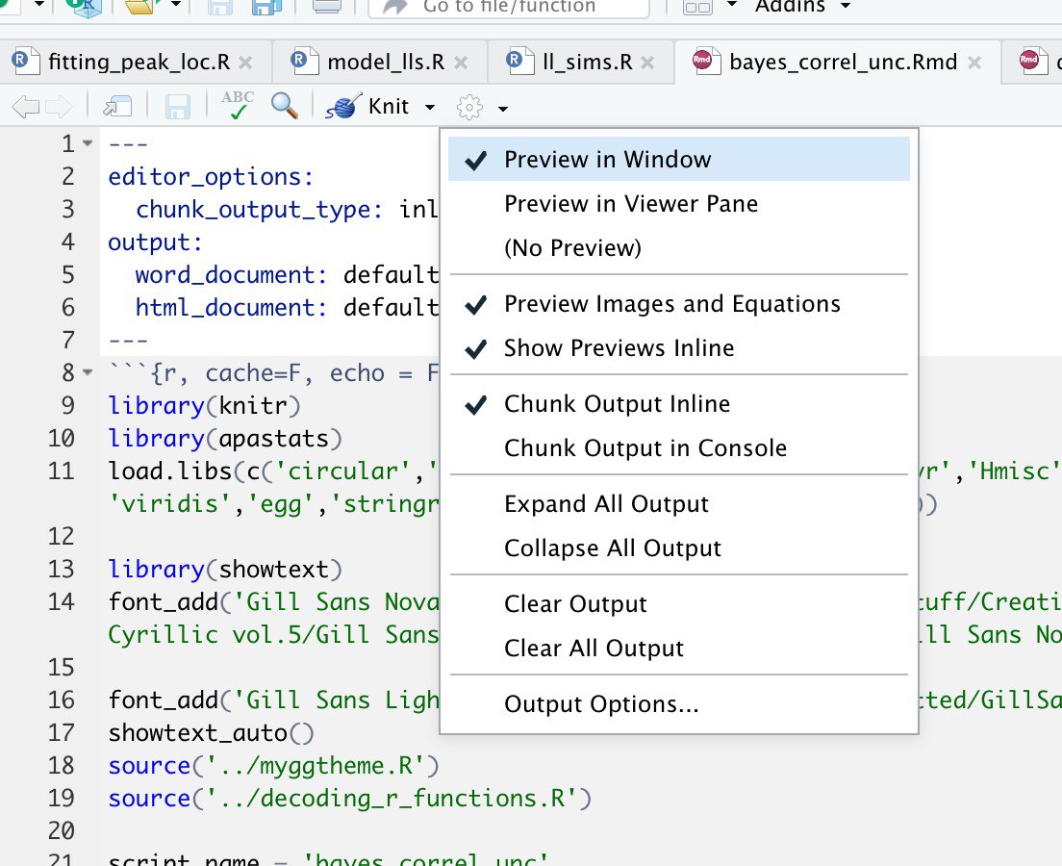Go back to previous source location arrow
Screen dimensions: 1062x866
(x=26, y=107)
